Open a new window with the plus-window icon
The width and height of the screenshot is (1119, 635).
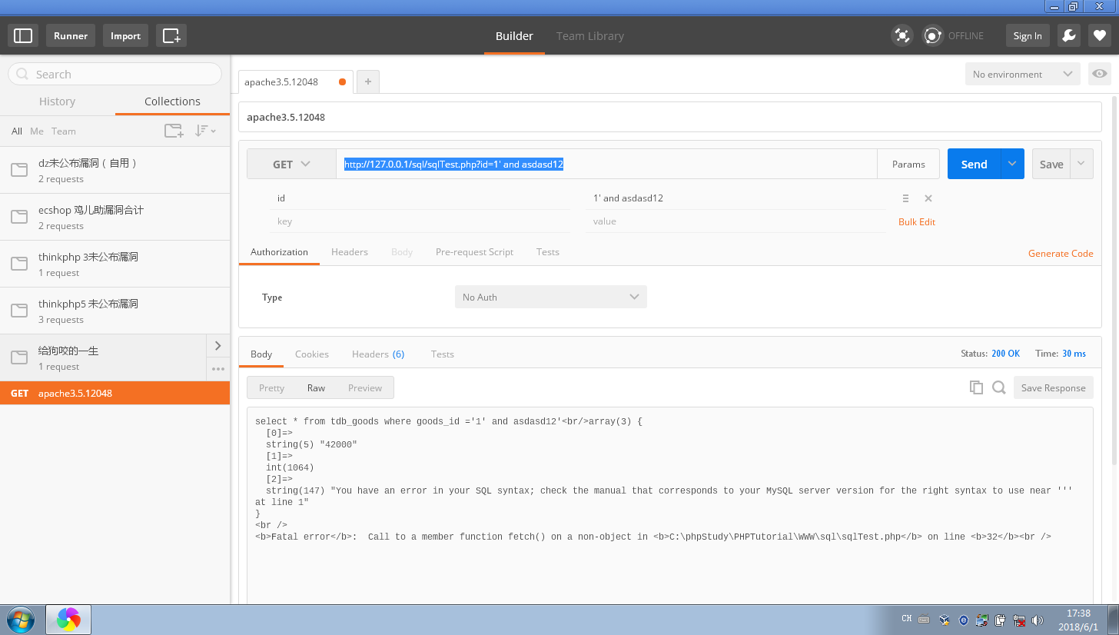pos(171,35)
